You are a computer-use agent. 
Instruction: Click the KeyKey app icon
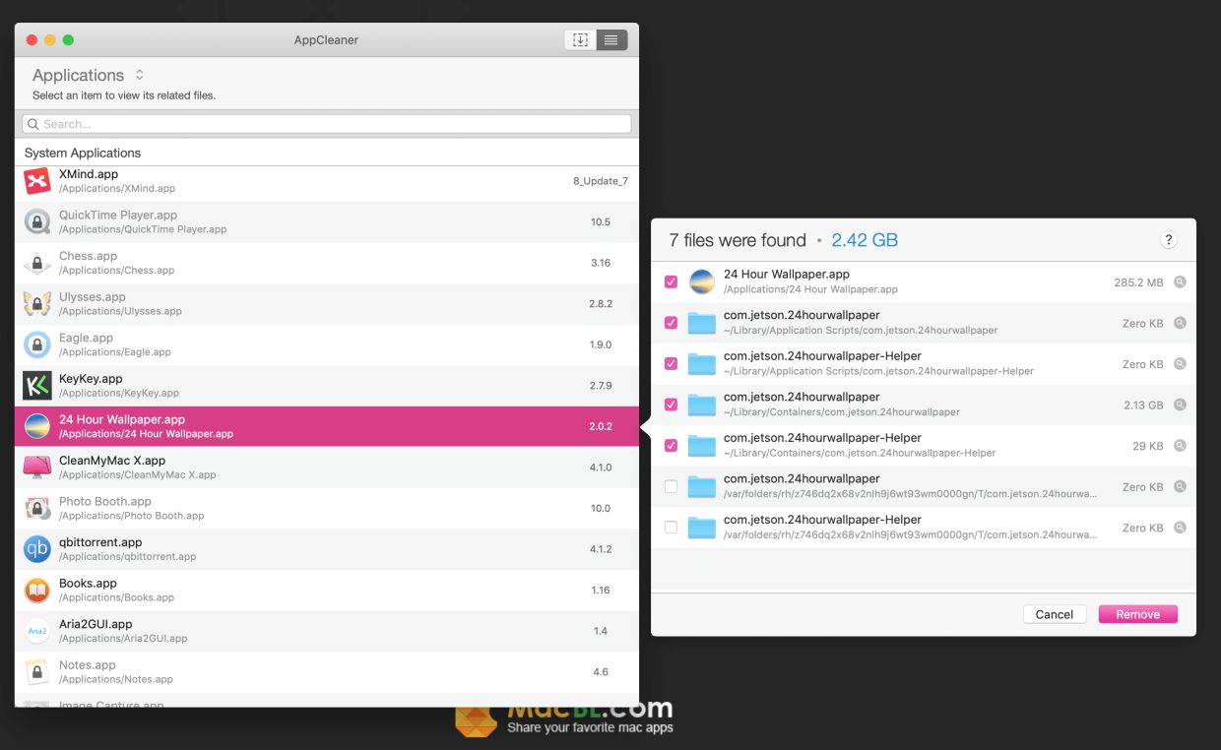[37, 386]
